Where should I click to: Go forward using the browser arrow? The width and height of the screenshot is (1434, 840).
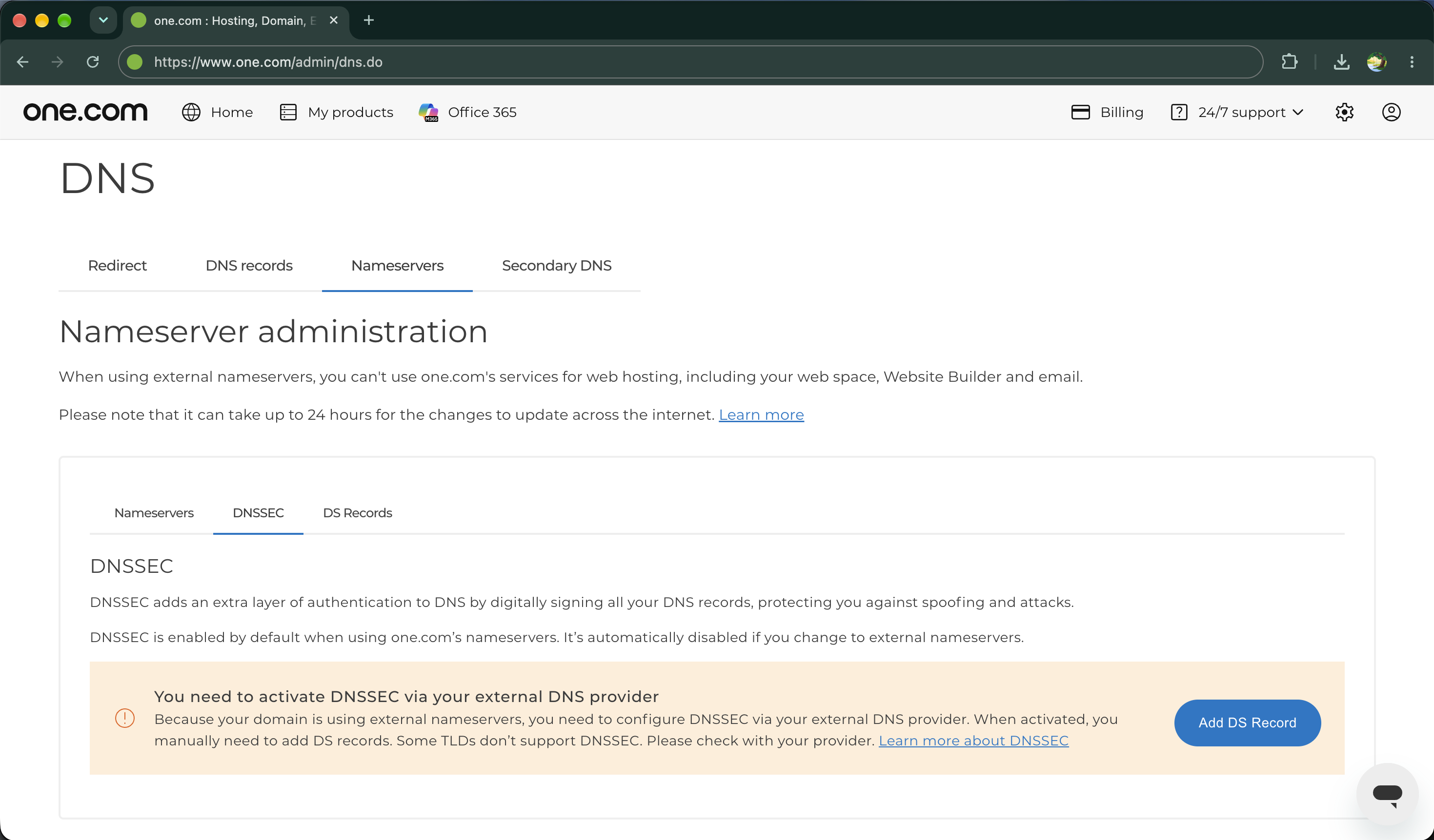58,61
